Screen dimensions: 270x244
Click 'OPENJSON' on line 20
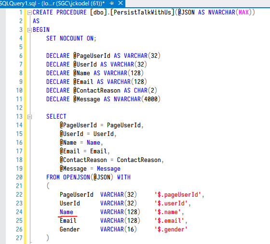77,177
